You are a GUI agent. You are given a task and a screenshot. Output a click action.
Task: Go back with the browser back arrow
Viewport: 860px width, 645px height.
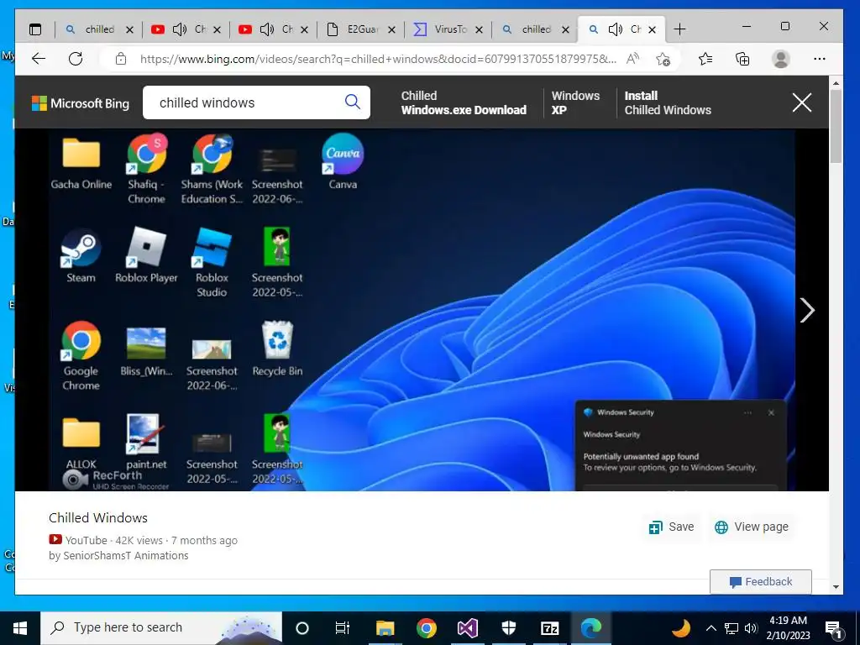click(39, 59)
